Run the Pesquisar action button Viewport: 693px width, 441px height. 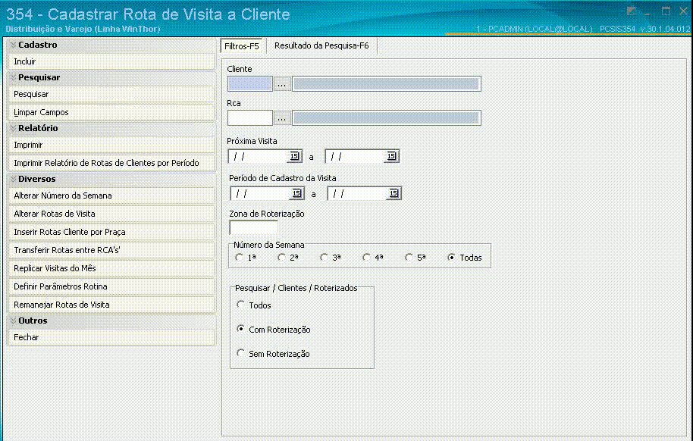(x=111, y=95)
